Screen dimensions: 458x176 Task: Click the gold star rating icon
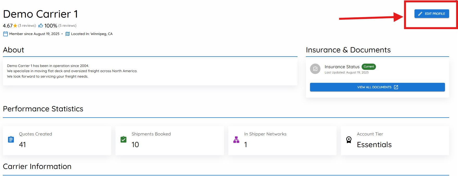pos(15,26)
